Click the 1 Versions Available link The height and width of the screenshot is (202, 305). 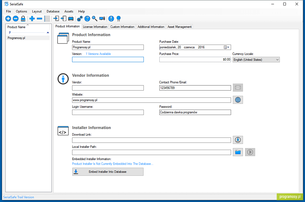[x=98, y=54]
